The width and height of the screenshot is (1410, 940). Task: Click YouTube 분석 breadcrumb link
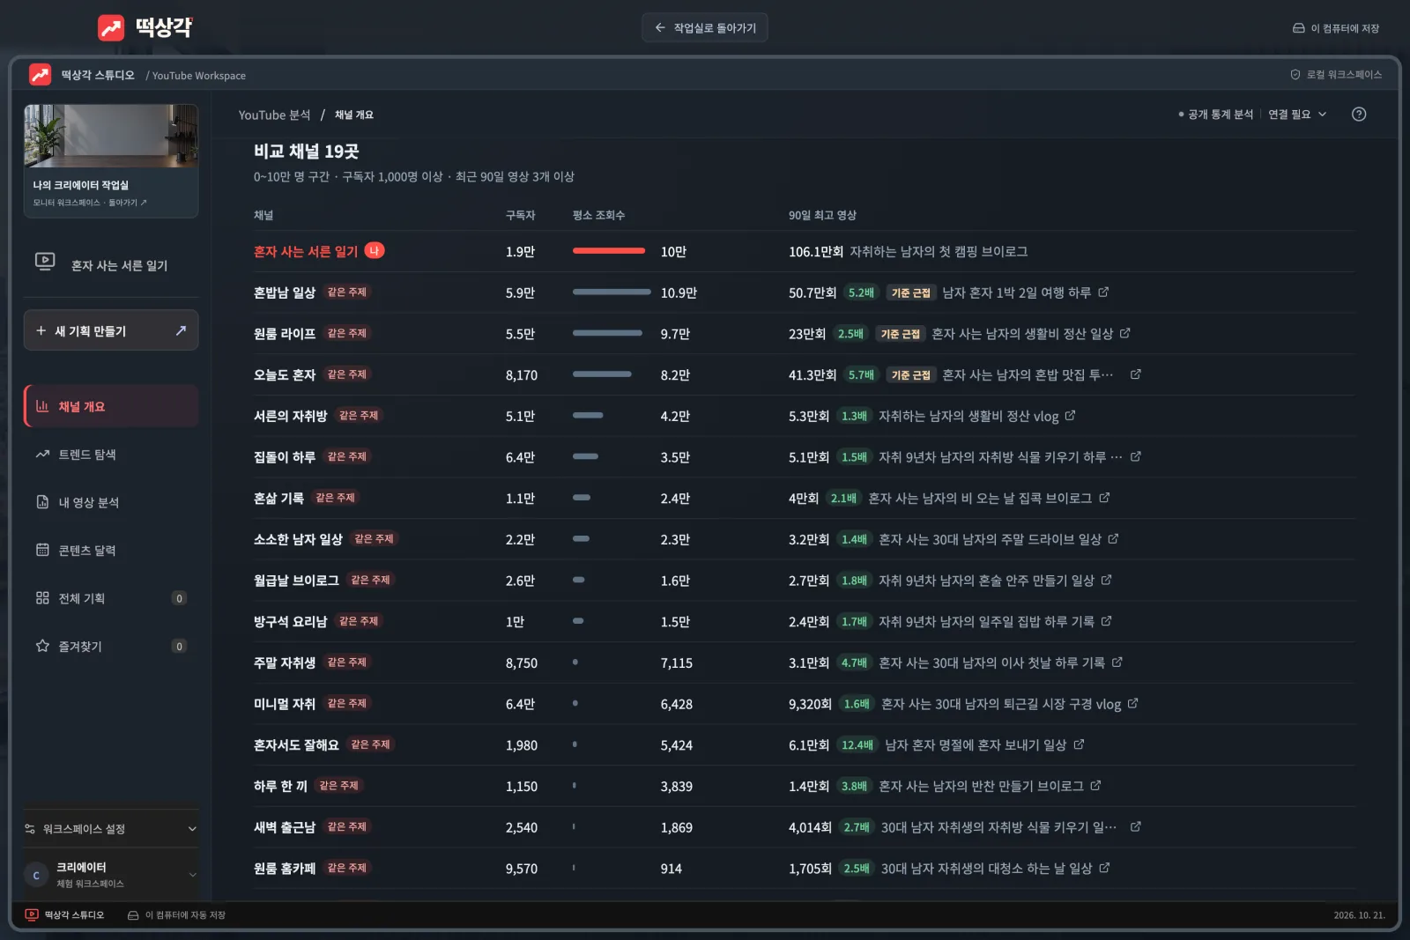(274, 115)
